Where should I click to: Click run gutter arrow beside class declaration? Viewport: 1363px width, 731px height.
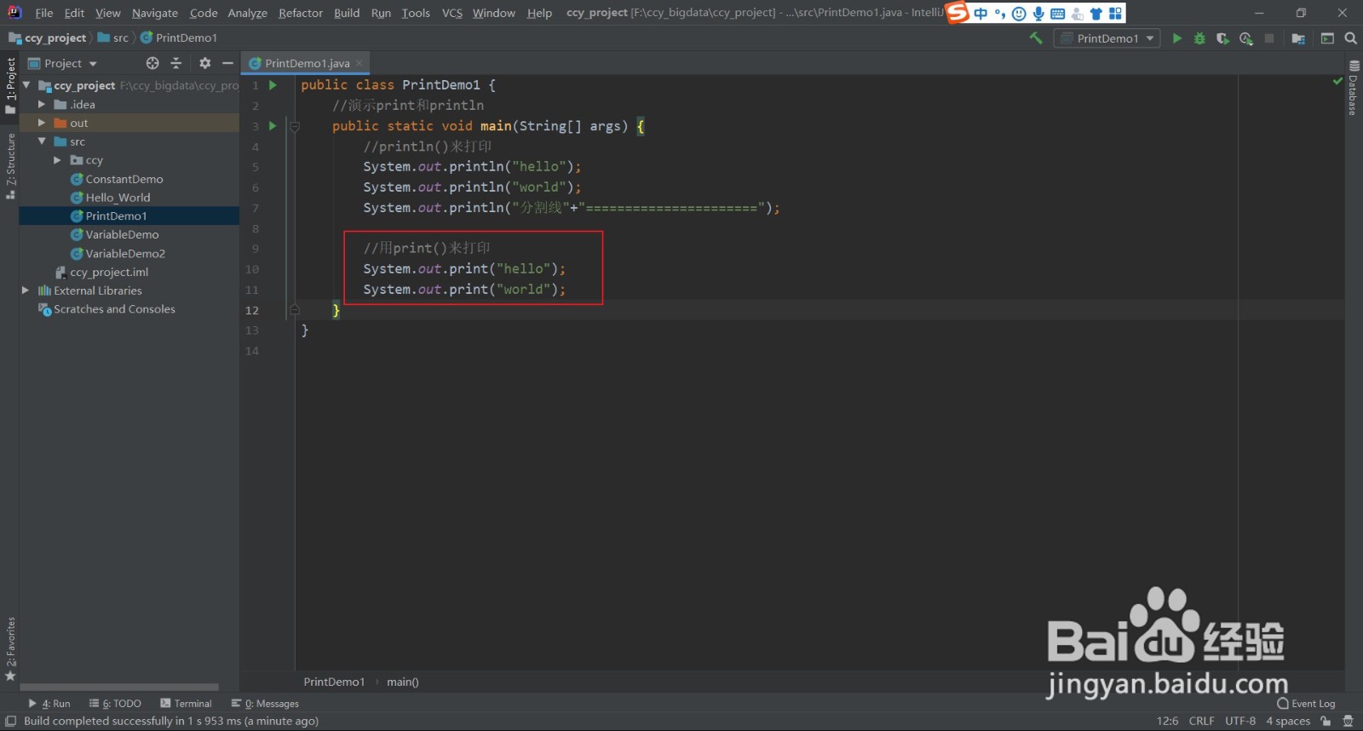point(273,85)
